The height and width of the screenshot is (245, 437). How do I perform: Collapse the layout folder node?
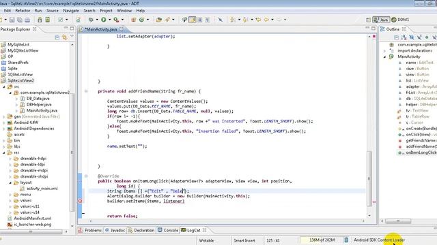coord(10,182)
